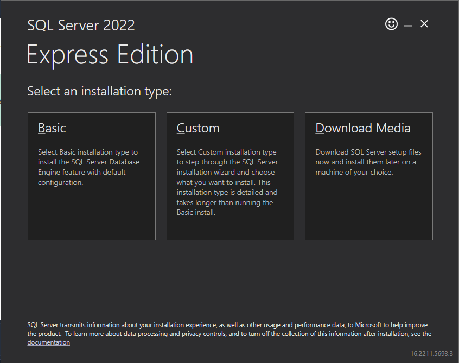Click the Express Edition title text

[110, 55]
